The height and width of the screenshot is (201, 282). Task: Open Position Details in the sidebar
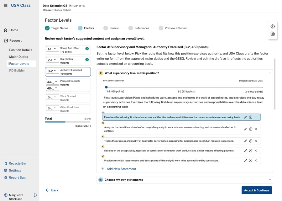tap(21, 50)
